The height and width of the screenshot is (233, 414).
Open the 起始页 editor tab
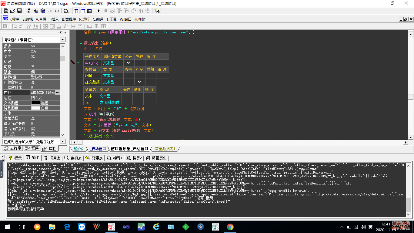pyautogui.click(x=79, y=149)
